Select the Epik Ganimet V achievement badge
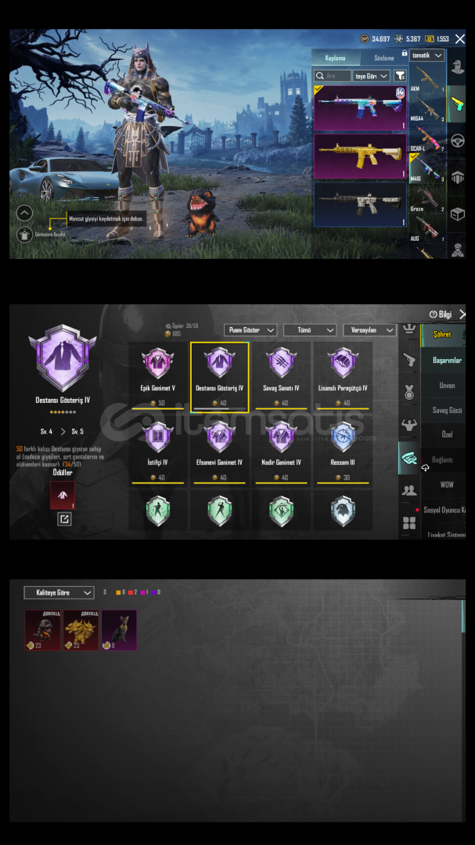Image resolution: width=475 pixels, height=845 pixels. [158, 375]
